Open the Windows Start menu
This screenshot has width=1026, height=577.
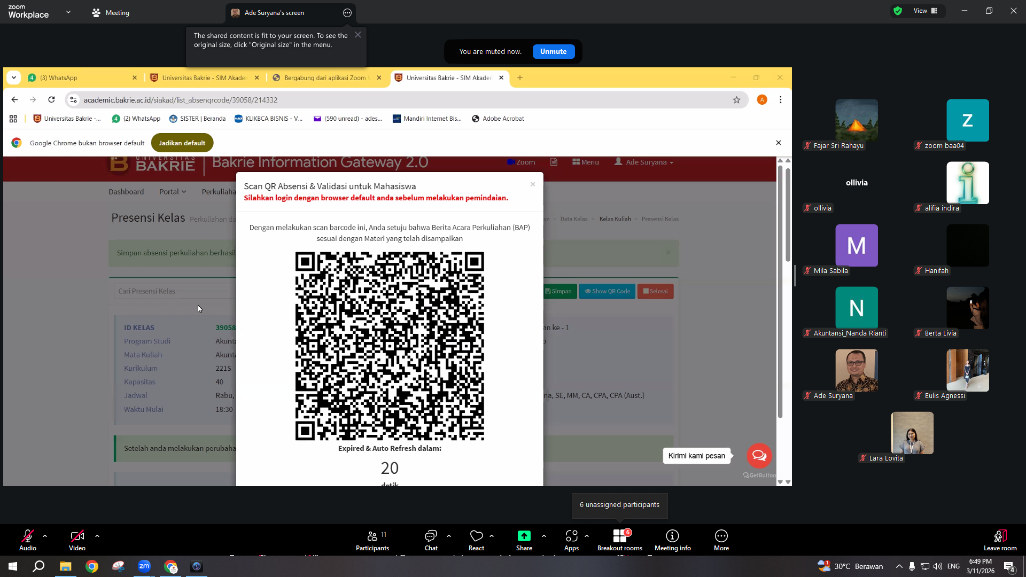[13, 566]
